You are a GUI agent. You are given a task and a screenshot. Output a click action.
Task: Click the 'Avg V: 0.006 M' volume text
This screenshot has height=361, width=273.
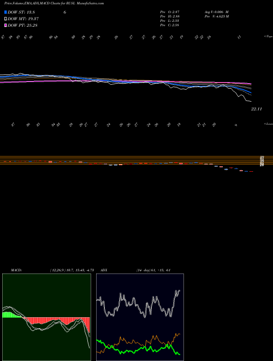[x=217, y=12]
